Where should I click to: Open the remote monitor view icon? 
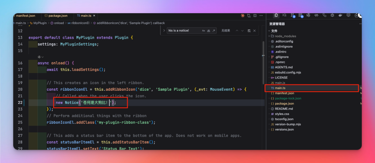349,15
